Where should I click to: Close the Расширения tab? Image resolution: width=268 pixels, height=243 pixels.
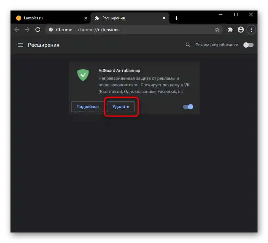[164, 18]
